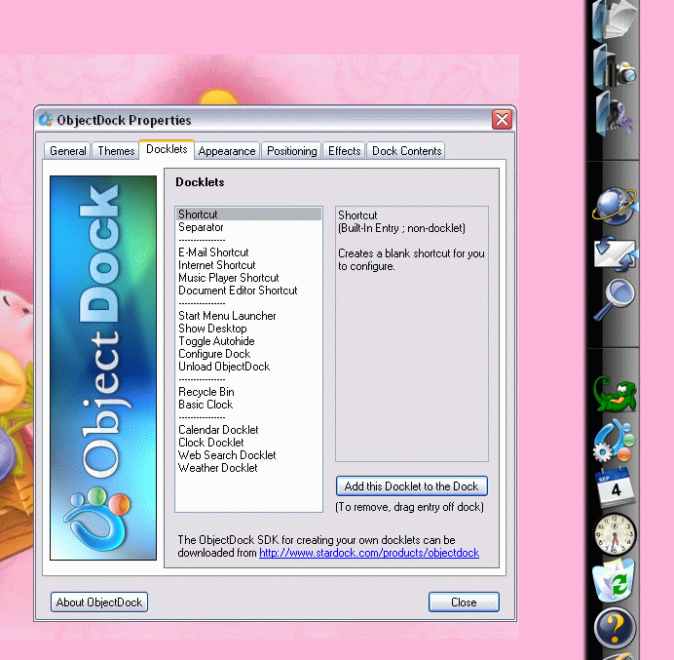Close the ObjectDock Properties window
674x660 pixels.
point(502,119)
